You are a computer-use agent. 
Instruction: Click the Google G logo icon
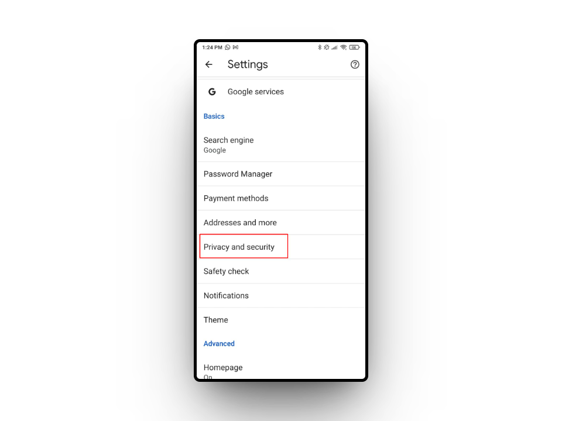[x=212, y=92]
